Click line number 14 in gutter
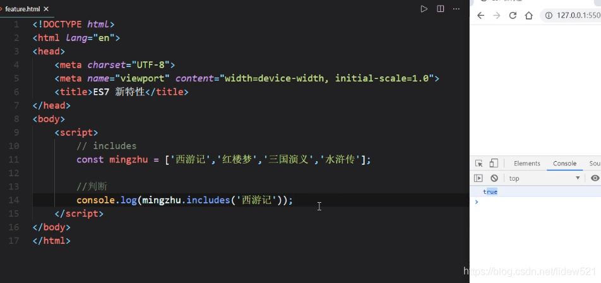The width and height of the screenshot is (601, 283). 14,200
